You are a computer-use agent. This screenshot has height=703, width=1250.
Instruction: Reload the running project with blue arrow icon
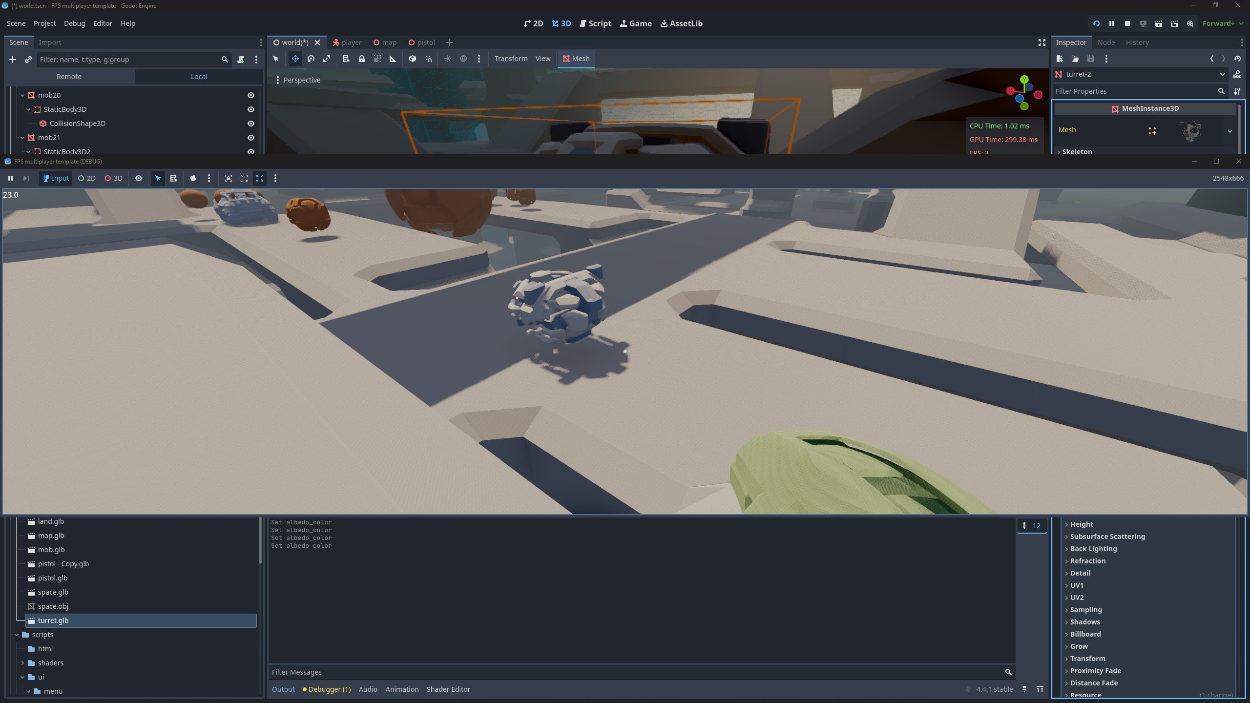pos(1096,23)
